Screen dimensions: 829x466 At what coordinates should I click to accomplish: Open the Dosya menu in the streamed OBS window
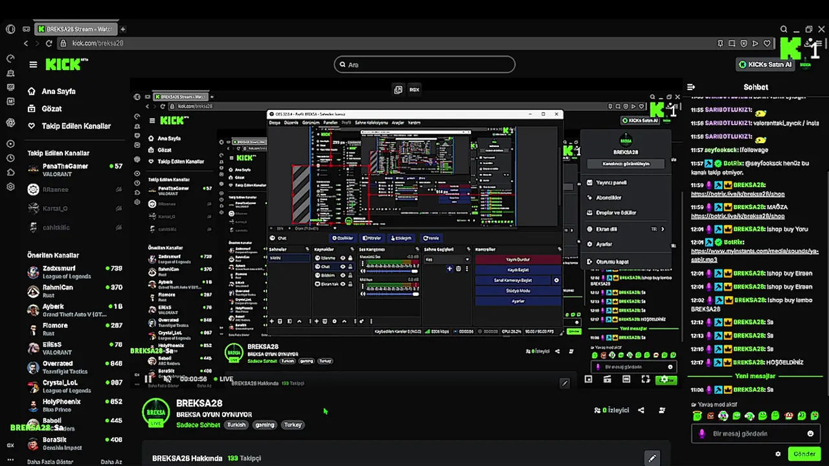(x=275, y=122)
